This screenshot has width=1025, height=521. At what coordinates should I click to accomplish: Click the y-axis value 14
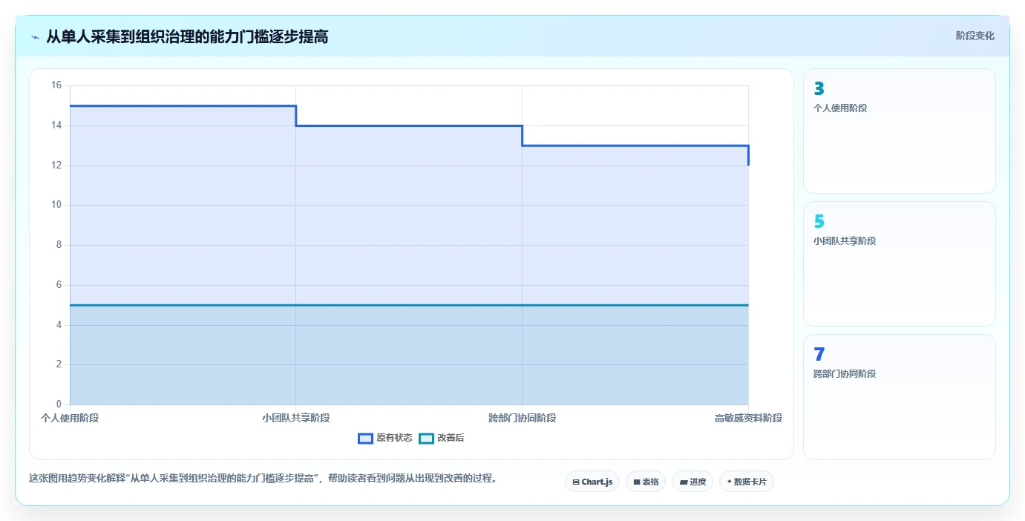56,125
